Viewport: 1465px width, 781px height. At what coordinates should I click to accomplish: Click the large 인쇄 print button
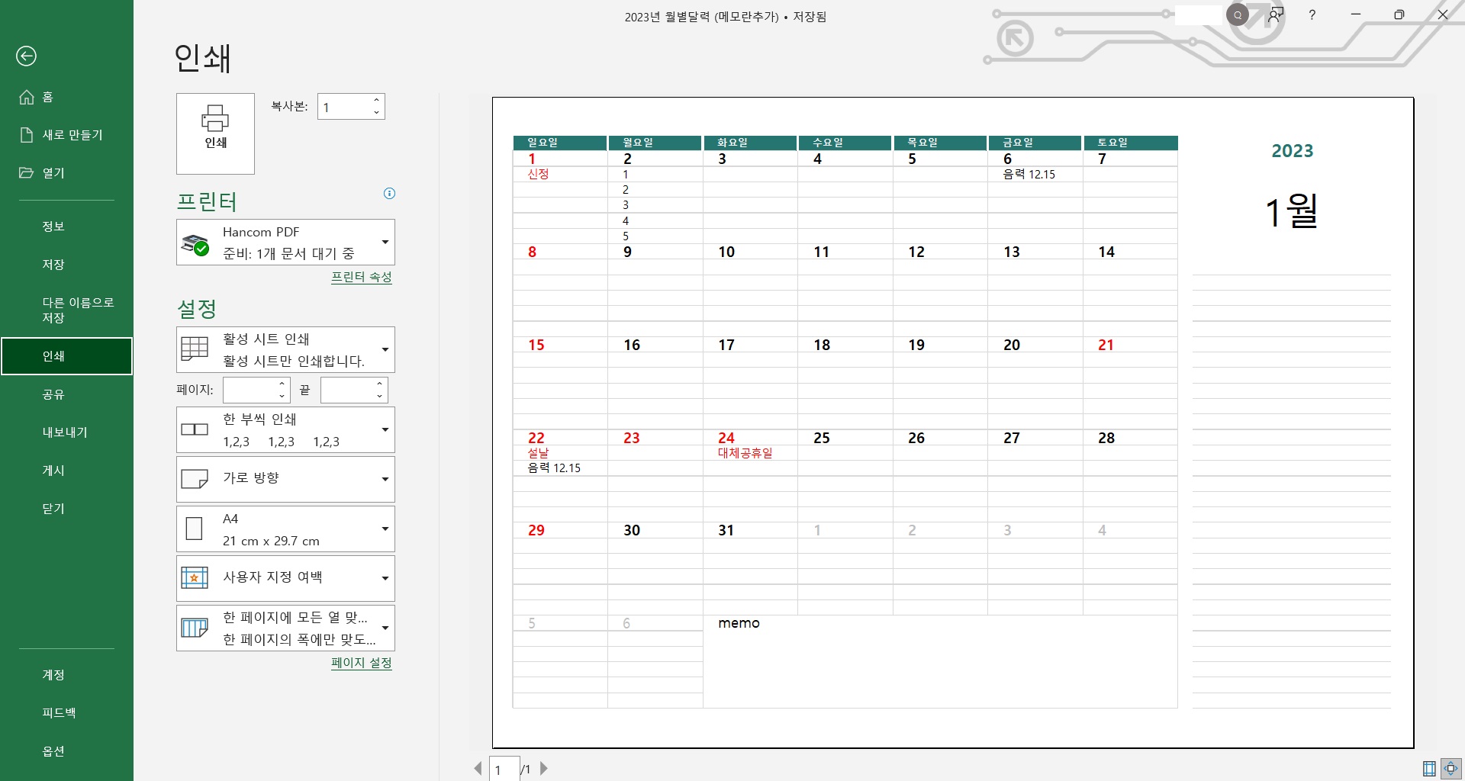(215, 133)
